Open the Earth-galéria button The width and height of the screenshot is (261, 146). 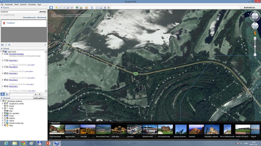point(40,98)
